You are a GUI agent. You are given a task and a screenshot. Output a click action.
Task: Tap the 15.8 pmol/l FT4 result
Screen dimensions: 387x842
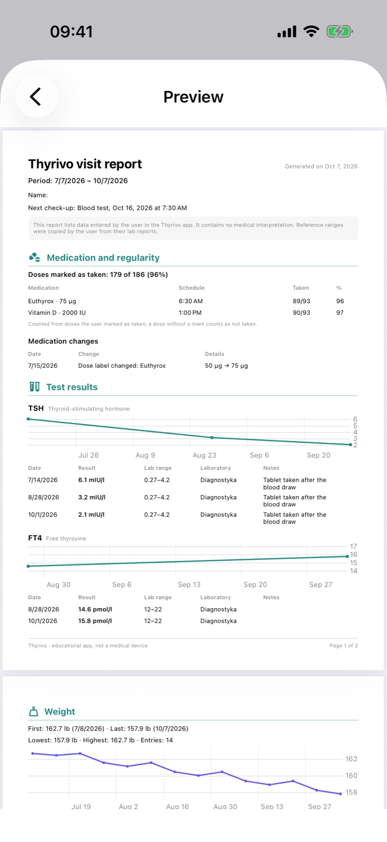click(95, 621)
